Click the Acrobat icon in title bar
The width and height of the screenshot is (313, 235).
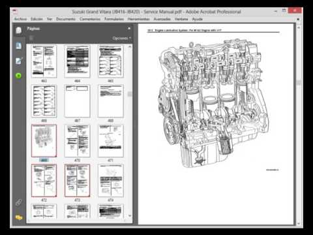click(x=15, y=11)
